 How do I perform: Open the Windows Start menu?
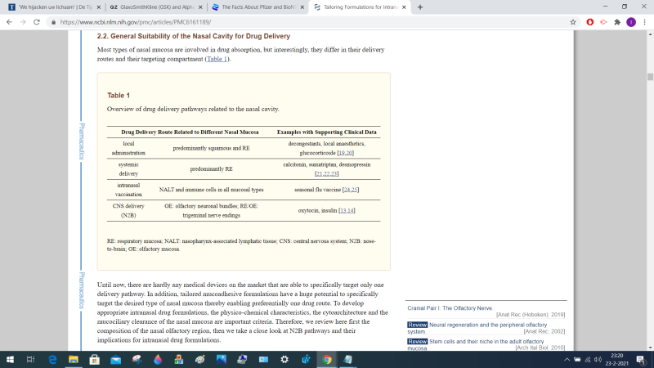[10, 359]
